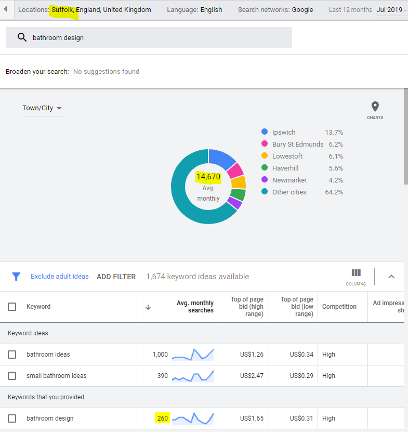Screen dimensions: 408x432
Task: Click the Other cities 64.2% percentage
Action: pos(334,192)
